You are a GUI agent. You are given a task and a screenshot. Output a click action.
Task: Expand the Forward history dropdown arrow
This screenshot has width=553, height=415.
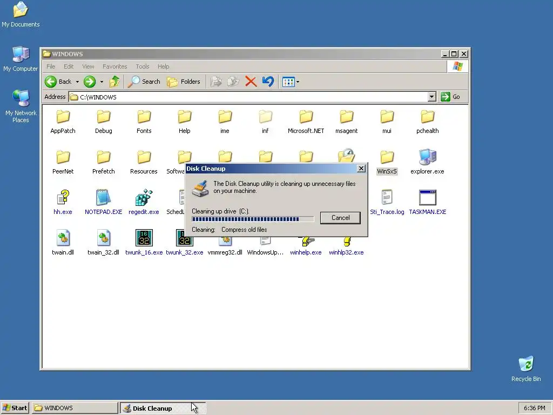tap(102, 82)
